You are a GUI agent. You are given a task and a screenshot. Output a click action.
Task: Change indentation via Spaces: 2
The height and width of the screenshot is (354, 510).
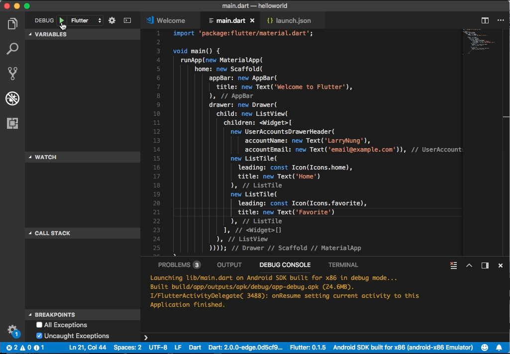[x=127, y=348]
